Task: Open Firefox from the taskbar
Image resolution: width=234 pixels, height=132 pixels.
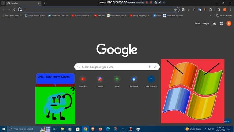Action: click(x=100, y=129)
